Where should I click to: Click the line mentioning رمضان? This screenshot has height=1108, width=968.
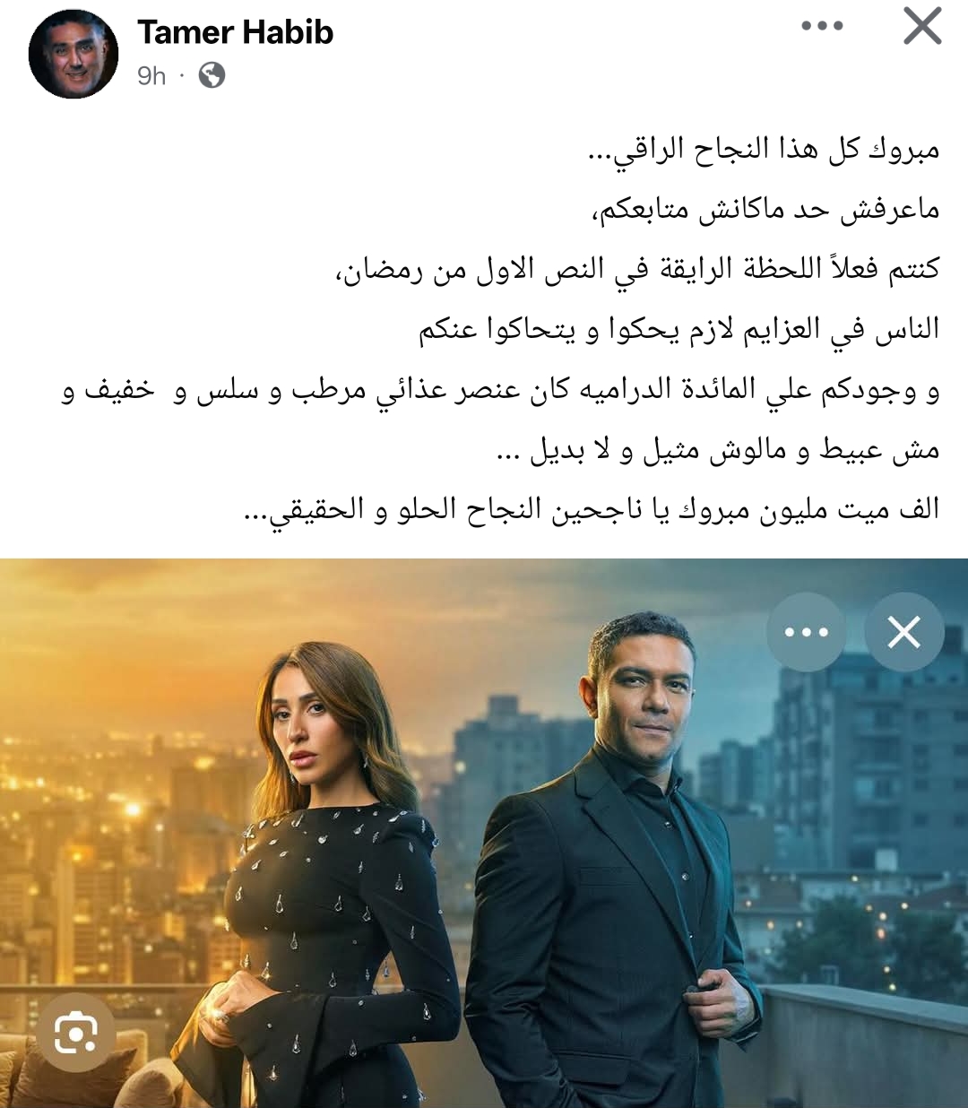pos(637,269)
